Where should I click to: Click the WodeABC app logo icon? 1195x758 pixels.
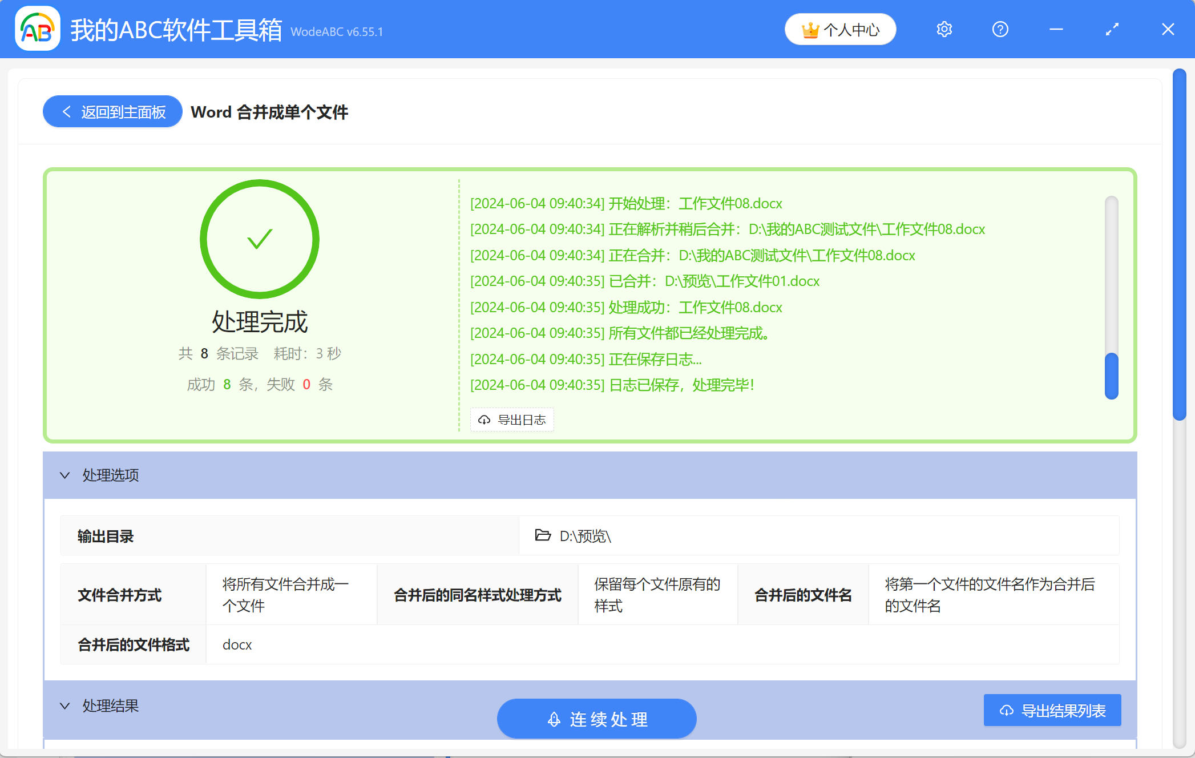tap(38, 29)
